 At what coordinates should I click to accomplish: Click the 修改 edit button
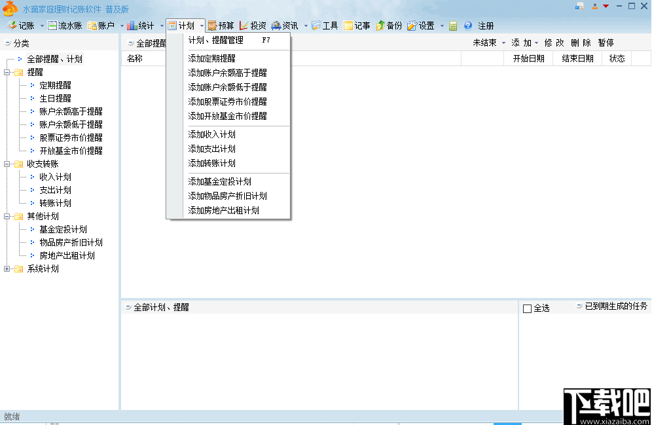tap(554, 43)
